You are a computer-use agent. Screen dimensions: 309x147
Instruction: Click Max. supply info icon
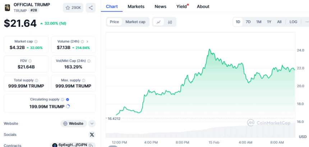coord(84,80)
